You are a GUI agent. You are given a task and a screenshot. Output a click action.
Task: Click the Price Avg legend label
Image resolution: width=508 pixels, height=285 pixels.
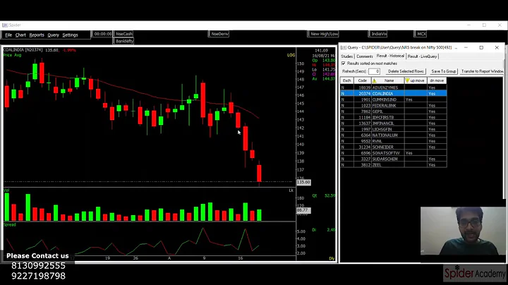12,55
